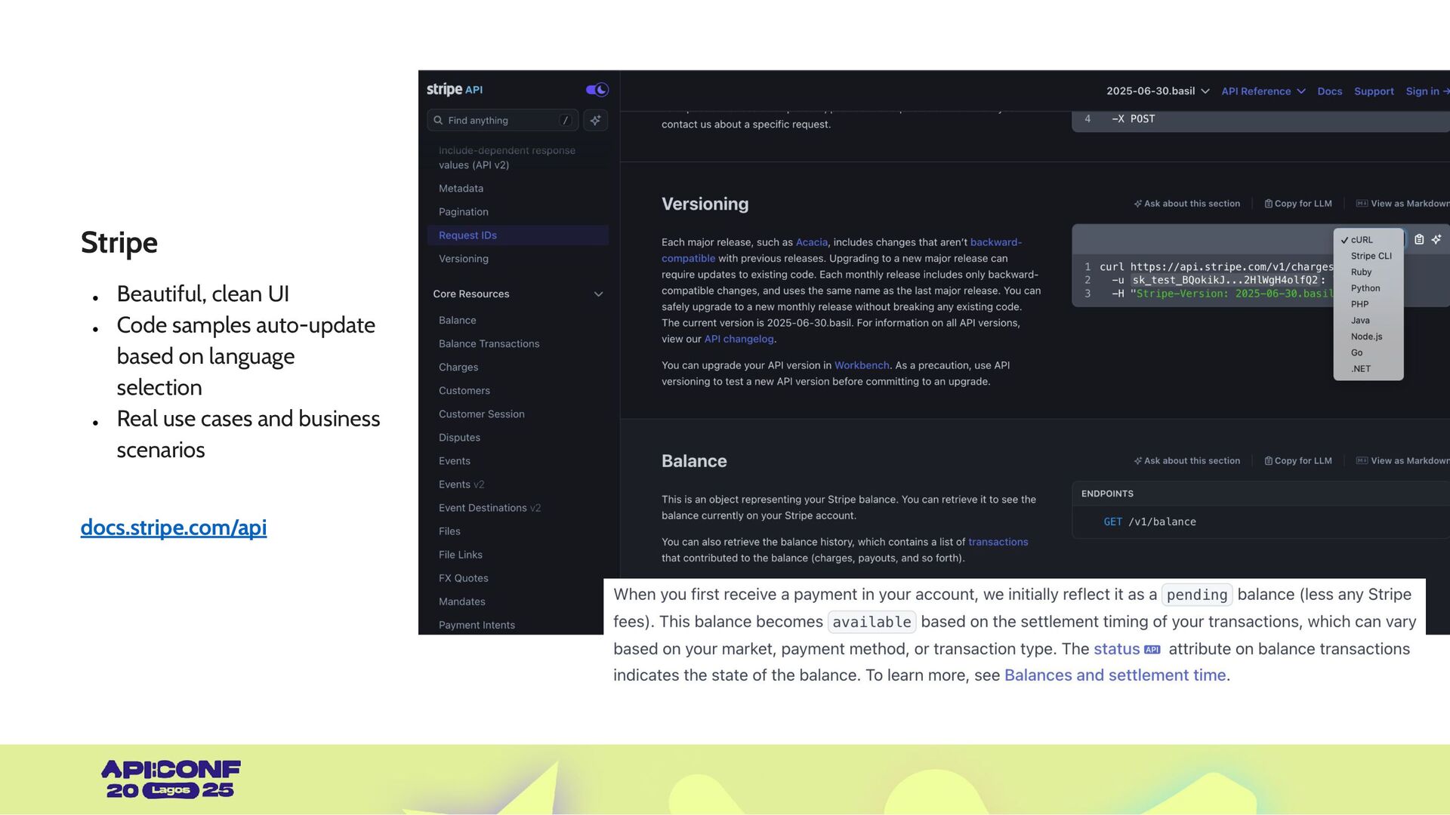
Task: Open Files in the sidebar
Action: 449,531
